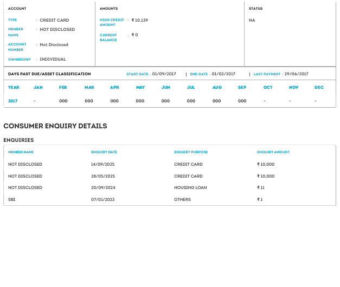Select the APR 2017 value 000

pyautogui.click(x=114, y=101)
